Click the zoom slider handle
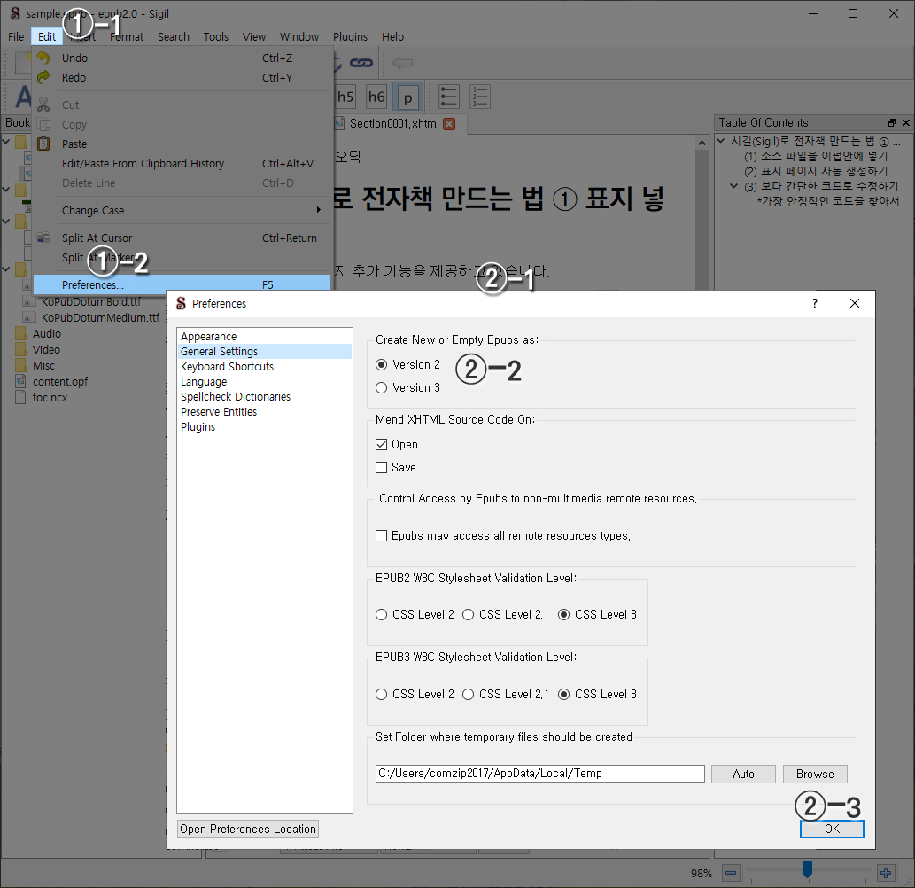Image resolution: width=915 pixels, height=888 pixels. (x=807, y=869)
